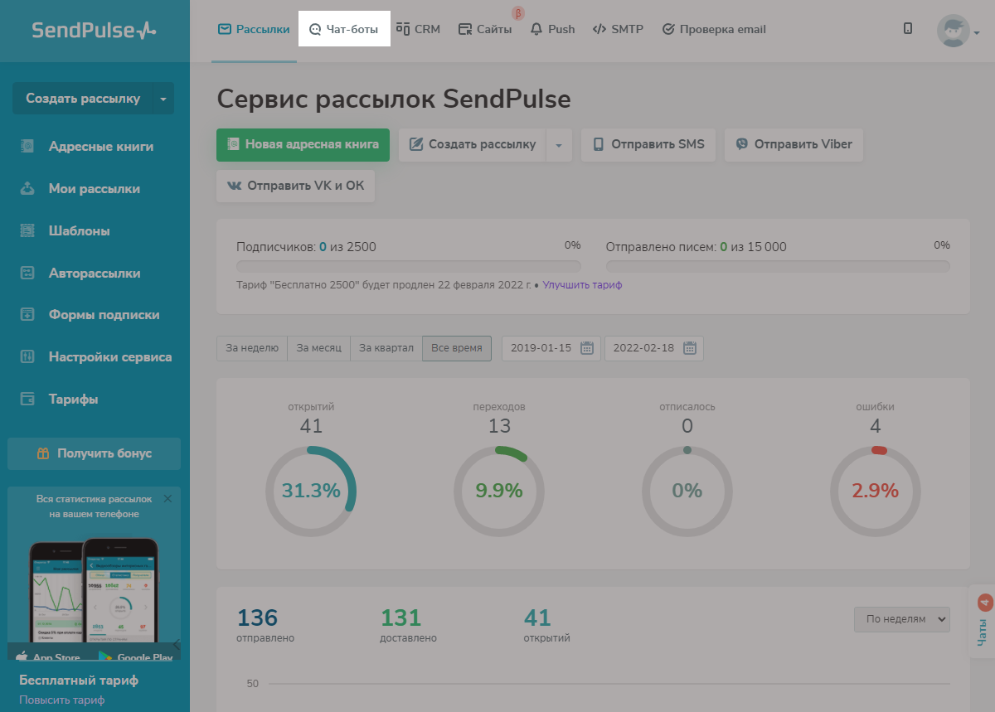Select the За квартал period filter
This screenshot has width=995, height=712.
[386, 348]
